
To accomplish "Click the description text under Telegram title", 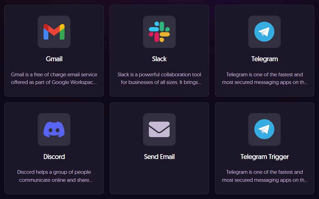I will 264,78.
